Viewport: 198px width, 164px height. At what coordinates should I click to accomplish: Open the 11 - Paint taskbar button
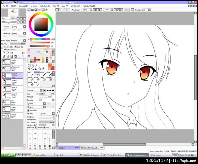160,155
